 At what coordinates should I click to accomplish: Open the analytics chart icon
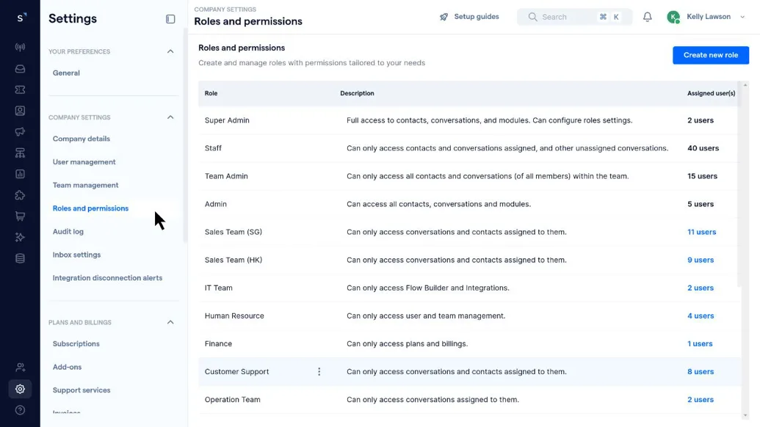point(20,174)
